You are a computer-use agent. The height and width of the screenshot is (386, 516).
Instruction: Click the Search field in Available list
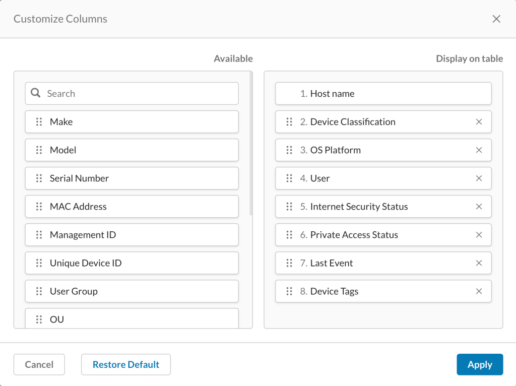click(x=132, y=93)
